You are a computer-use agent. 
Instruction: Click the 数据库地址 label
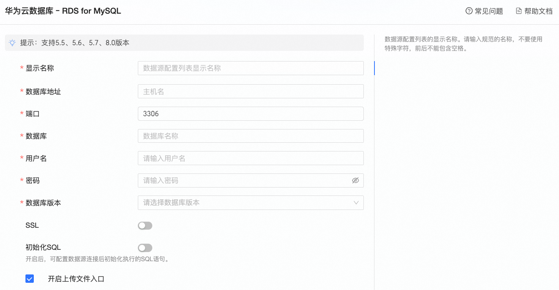tap(43, 91)
